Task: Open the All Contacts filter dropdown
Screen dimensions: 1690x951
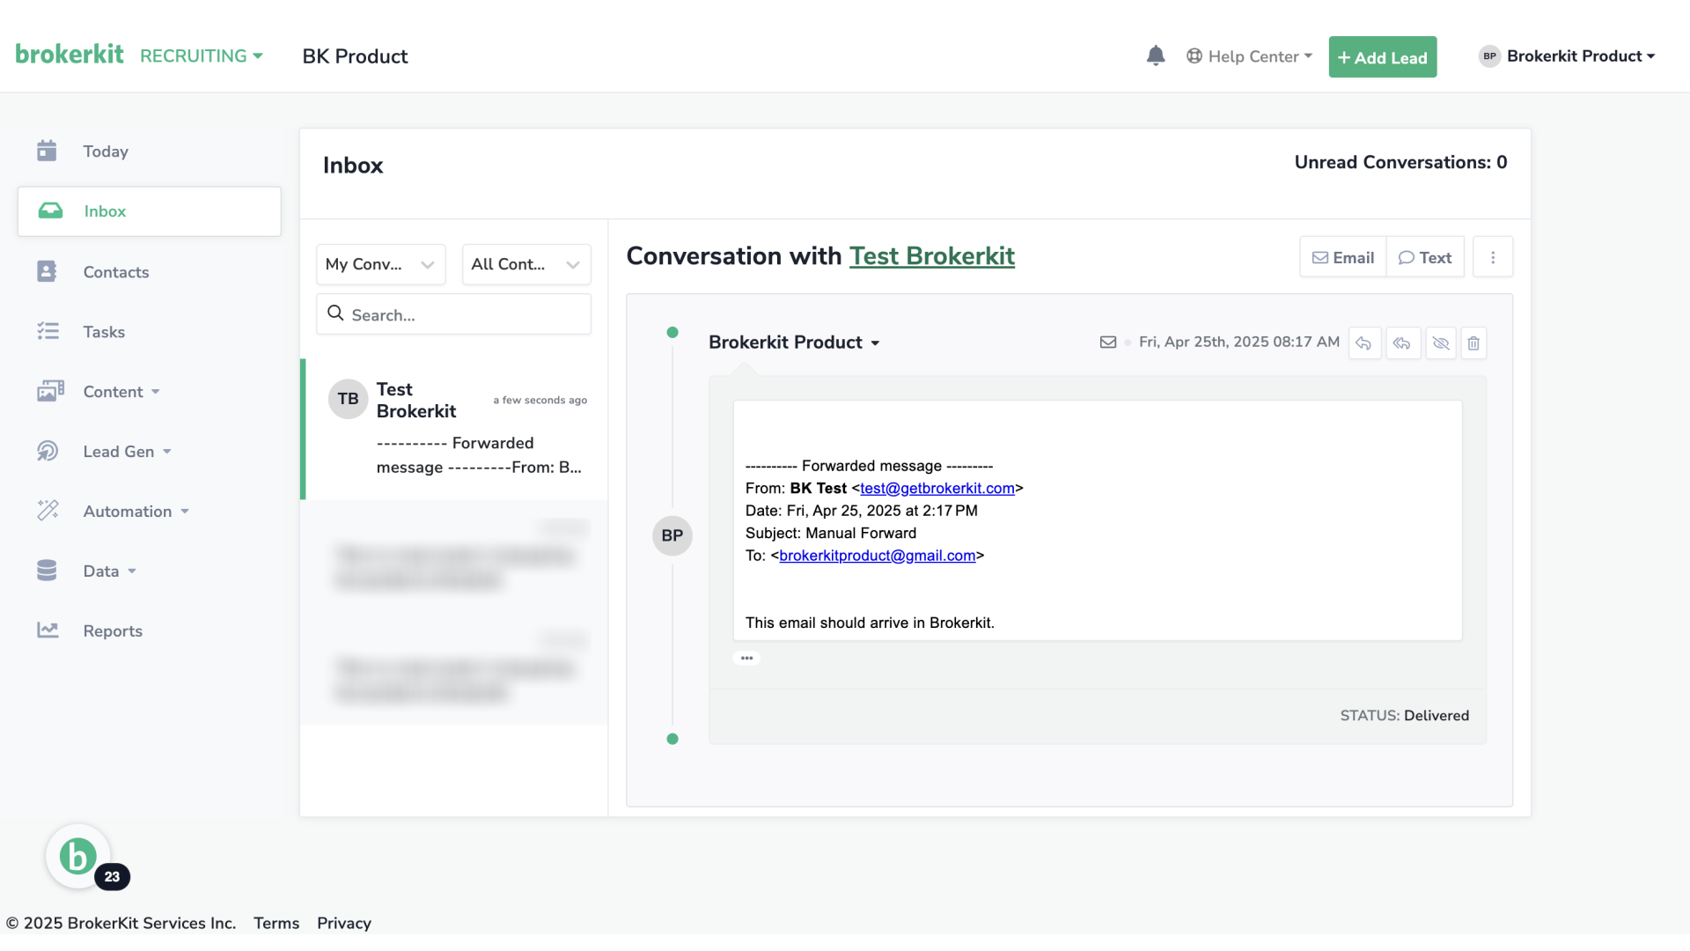Action: pos(526,264)
